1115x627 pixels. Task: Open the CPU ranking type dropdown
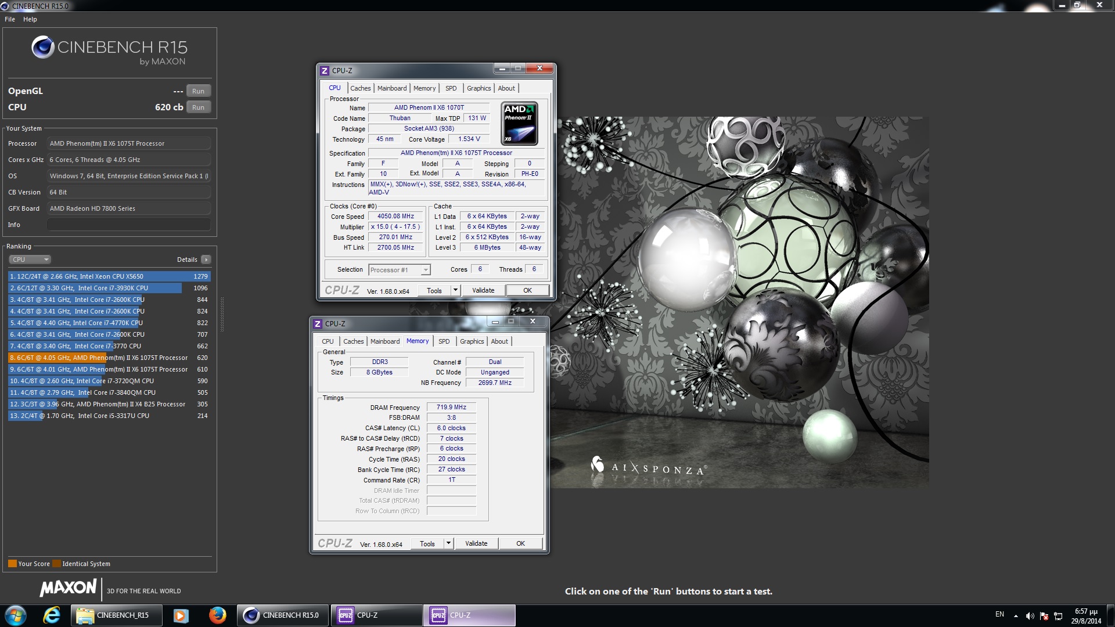[x=30, y=260]
